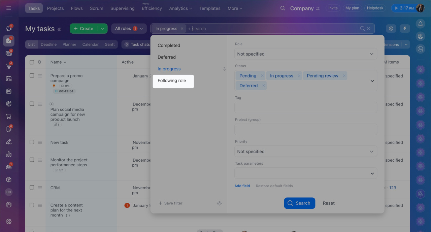Open the Projects menu item
431x232 pixels.
tap(56, 8)
